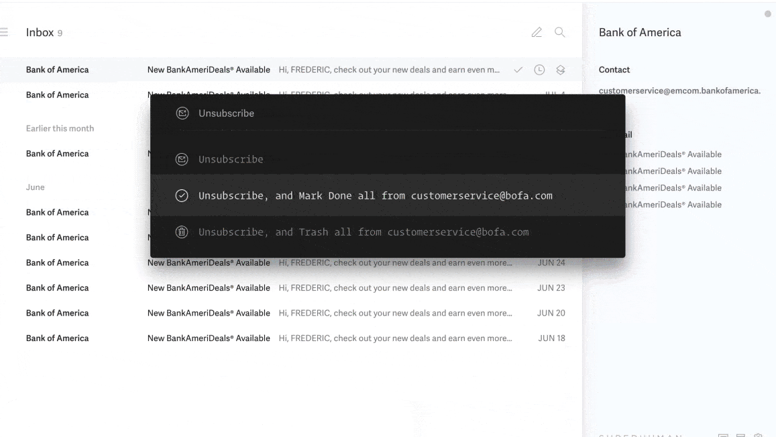The width and height of the screenshot is (776, 437).
Task: Click the settings gear in bottom-right corner
Action: (x=759, y=436)
